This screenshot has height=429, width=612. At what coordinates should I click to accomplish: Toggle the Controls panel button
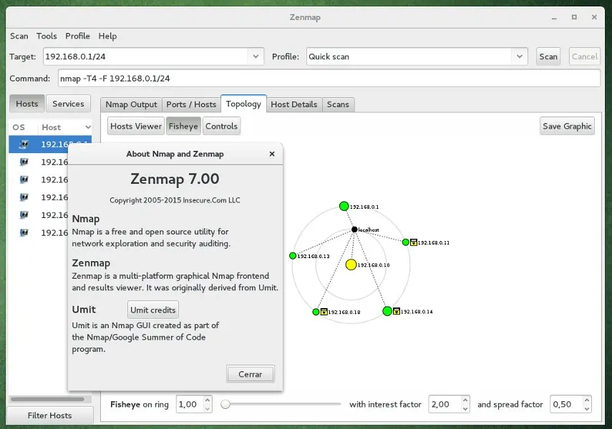(x=221, y=126)
